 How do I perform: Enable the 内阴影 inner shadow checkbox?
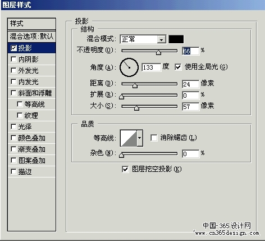point(13,60)
